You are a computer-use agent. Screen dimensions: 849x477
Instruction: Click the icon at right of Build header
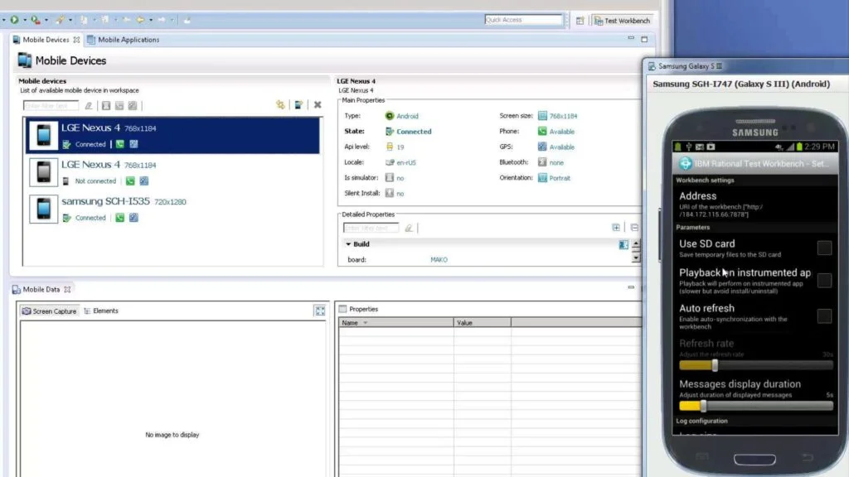623,244
